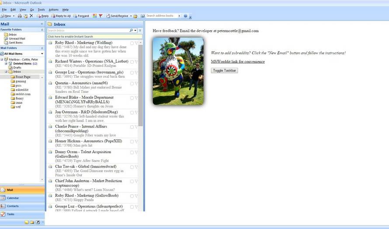
Task: Click the Forward toolbar button
Action: tap(81, 16)
